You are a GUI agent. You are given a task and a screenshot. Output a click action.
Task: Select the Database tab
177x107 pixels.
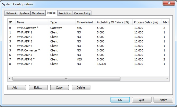pyautogui.click(x=38, y=13)
